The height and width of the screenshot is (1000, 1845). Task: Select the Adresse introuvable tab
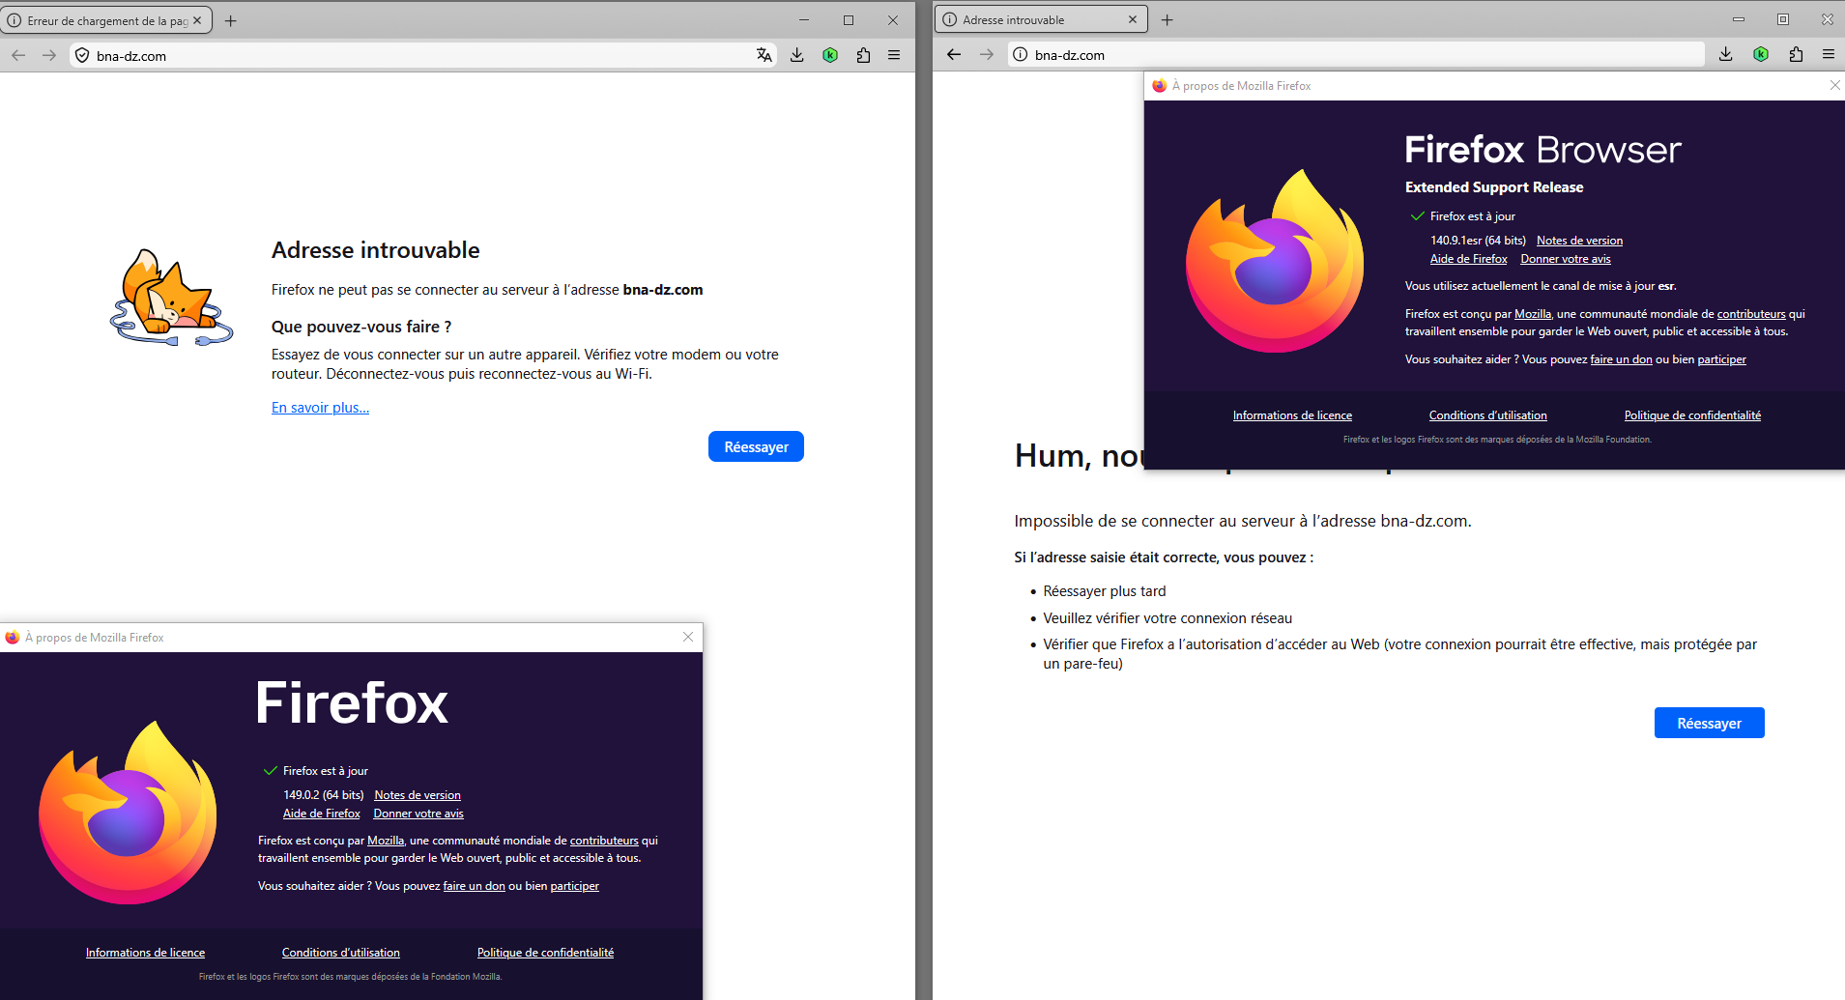click(1042, 19)
